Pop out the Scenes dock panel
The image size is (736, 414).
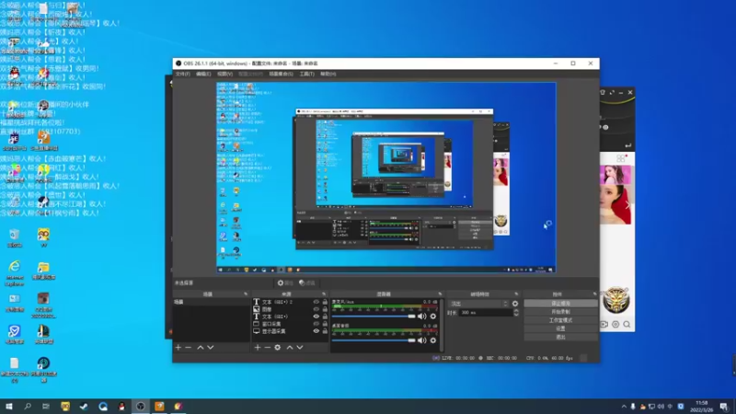point(246,294)
